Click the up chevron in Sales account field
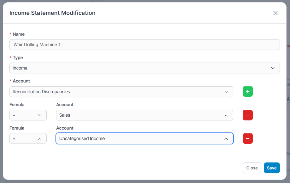 pyautogui.click(x=226, y=115)
